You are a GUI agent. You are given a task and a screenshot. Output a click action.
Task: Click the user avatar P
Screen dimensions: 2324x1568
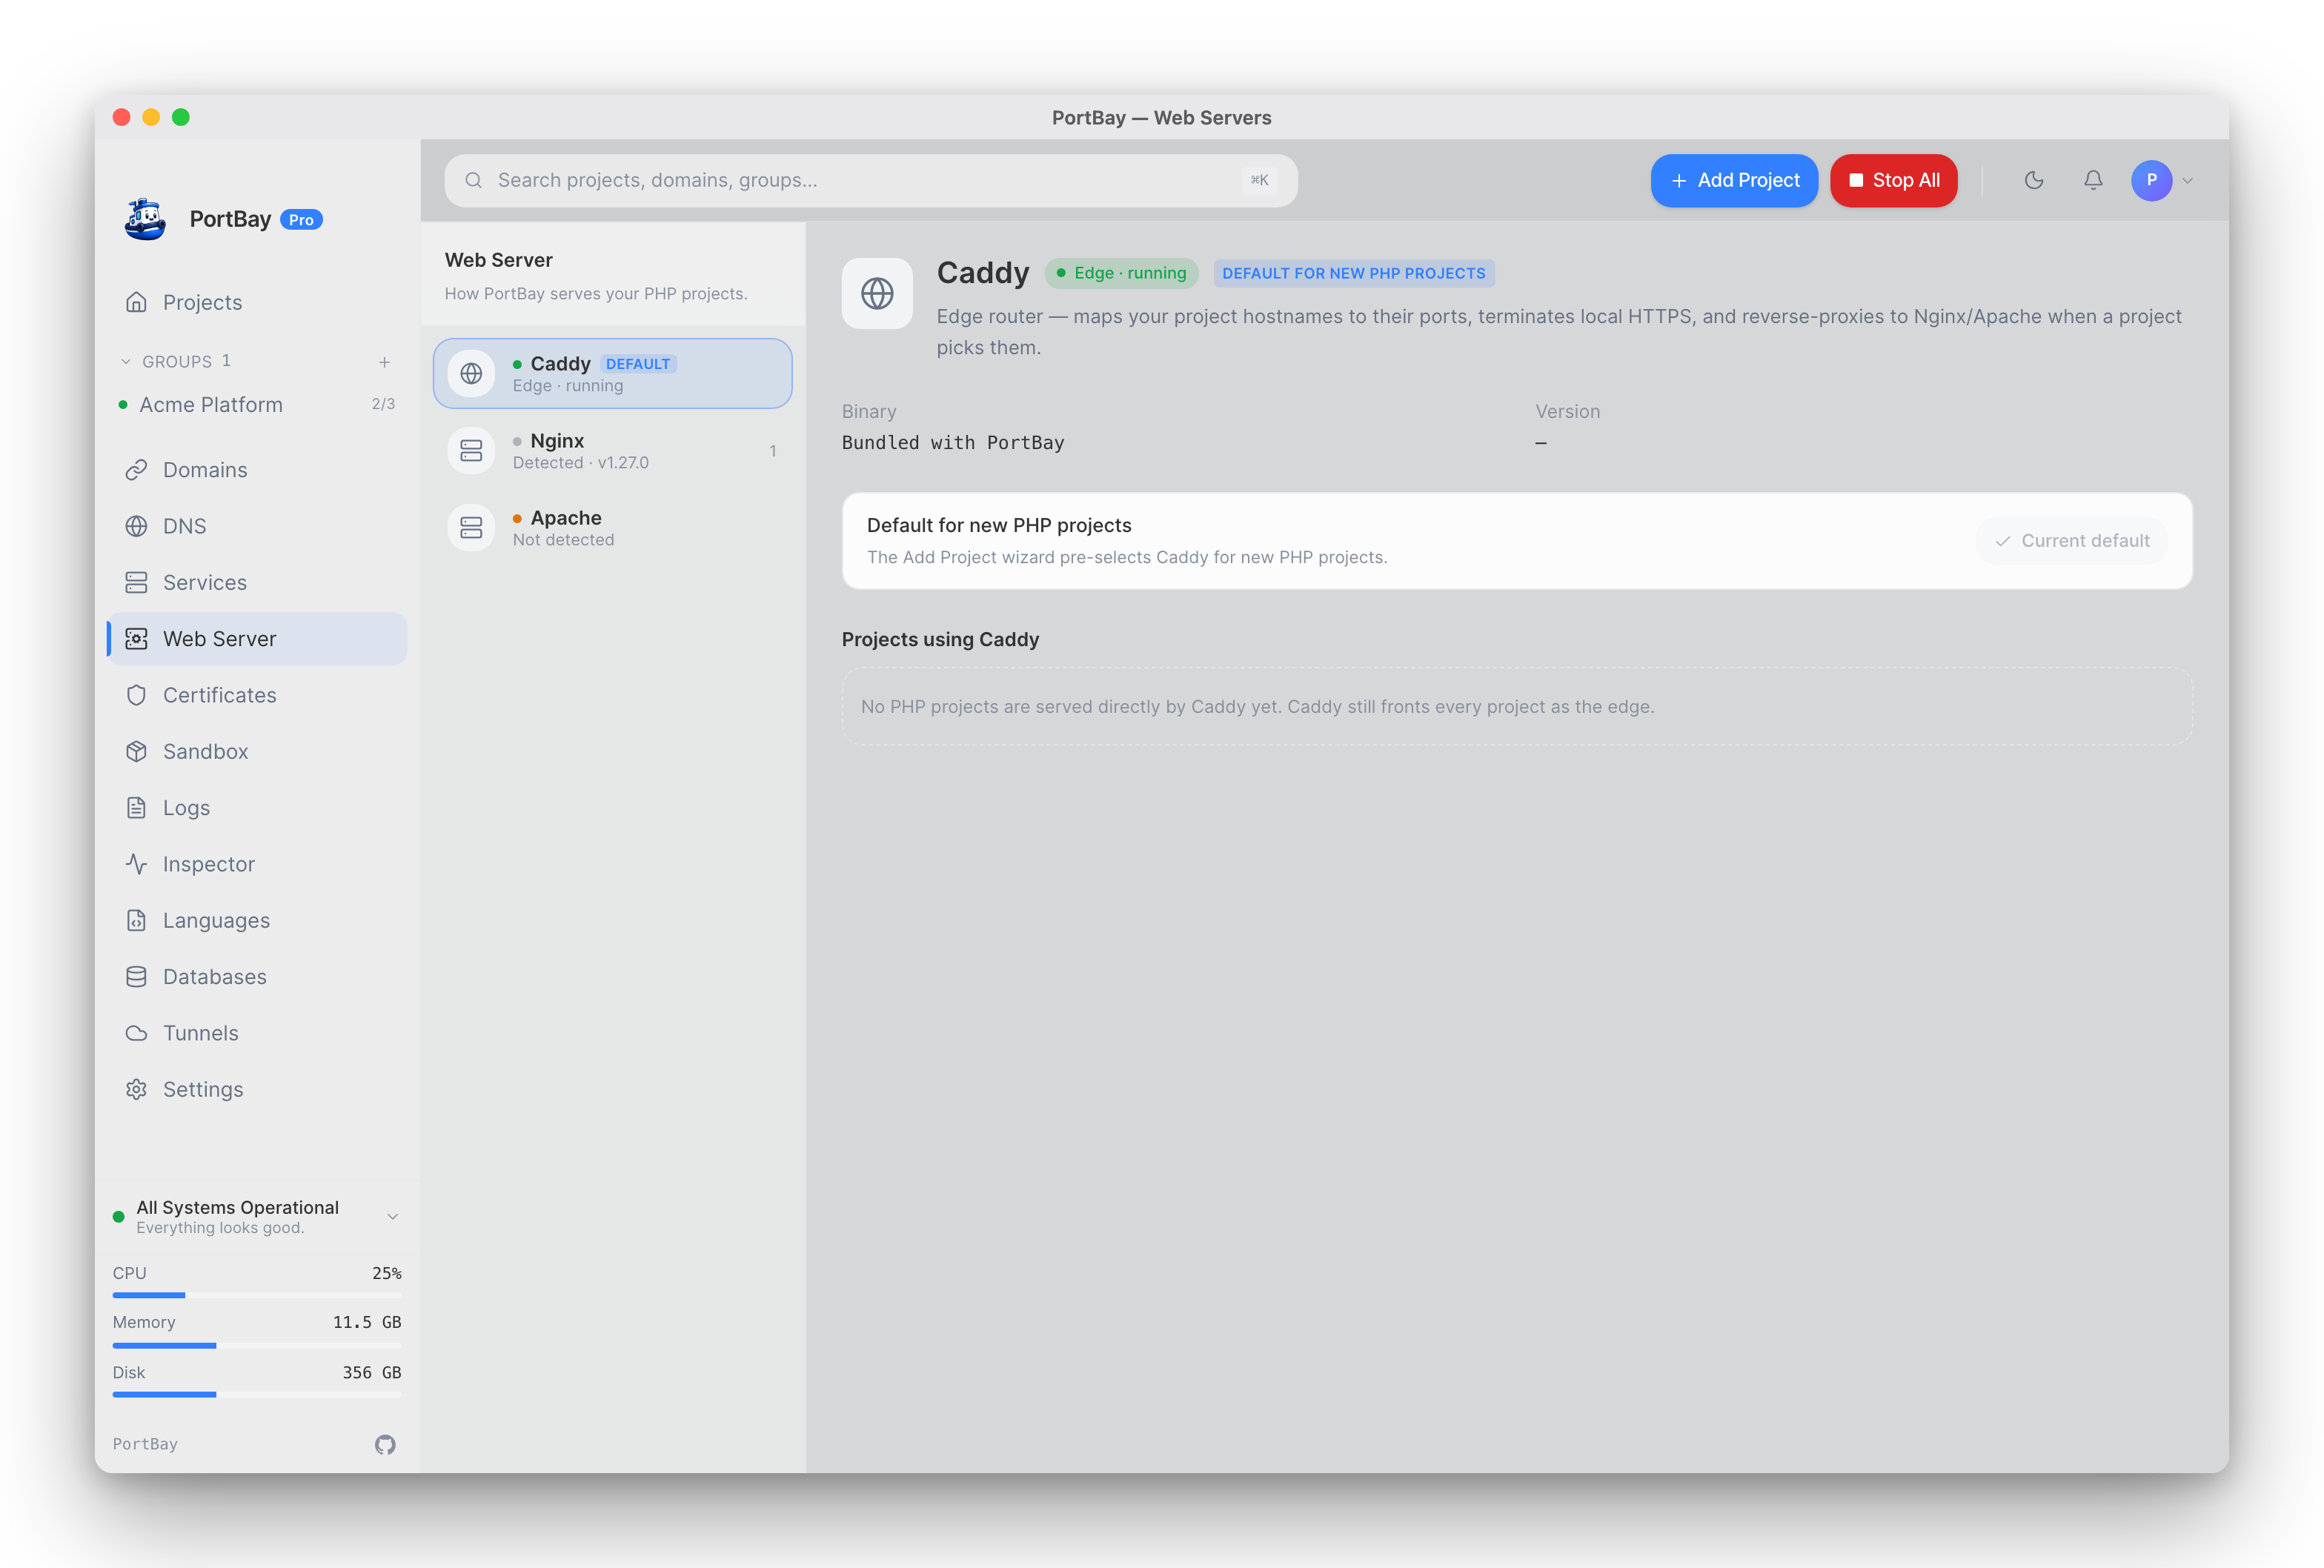(x=2152, y=180)
